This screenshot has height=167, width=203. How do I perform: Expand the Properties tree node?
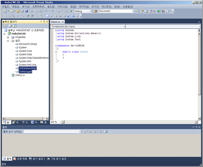(x=8, y=37)
